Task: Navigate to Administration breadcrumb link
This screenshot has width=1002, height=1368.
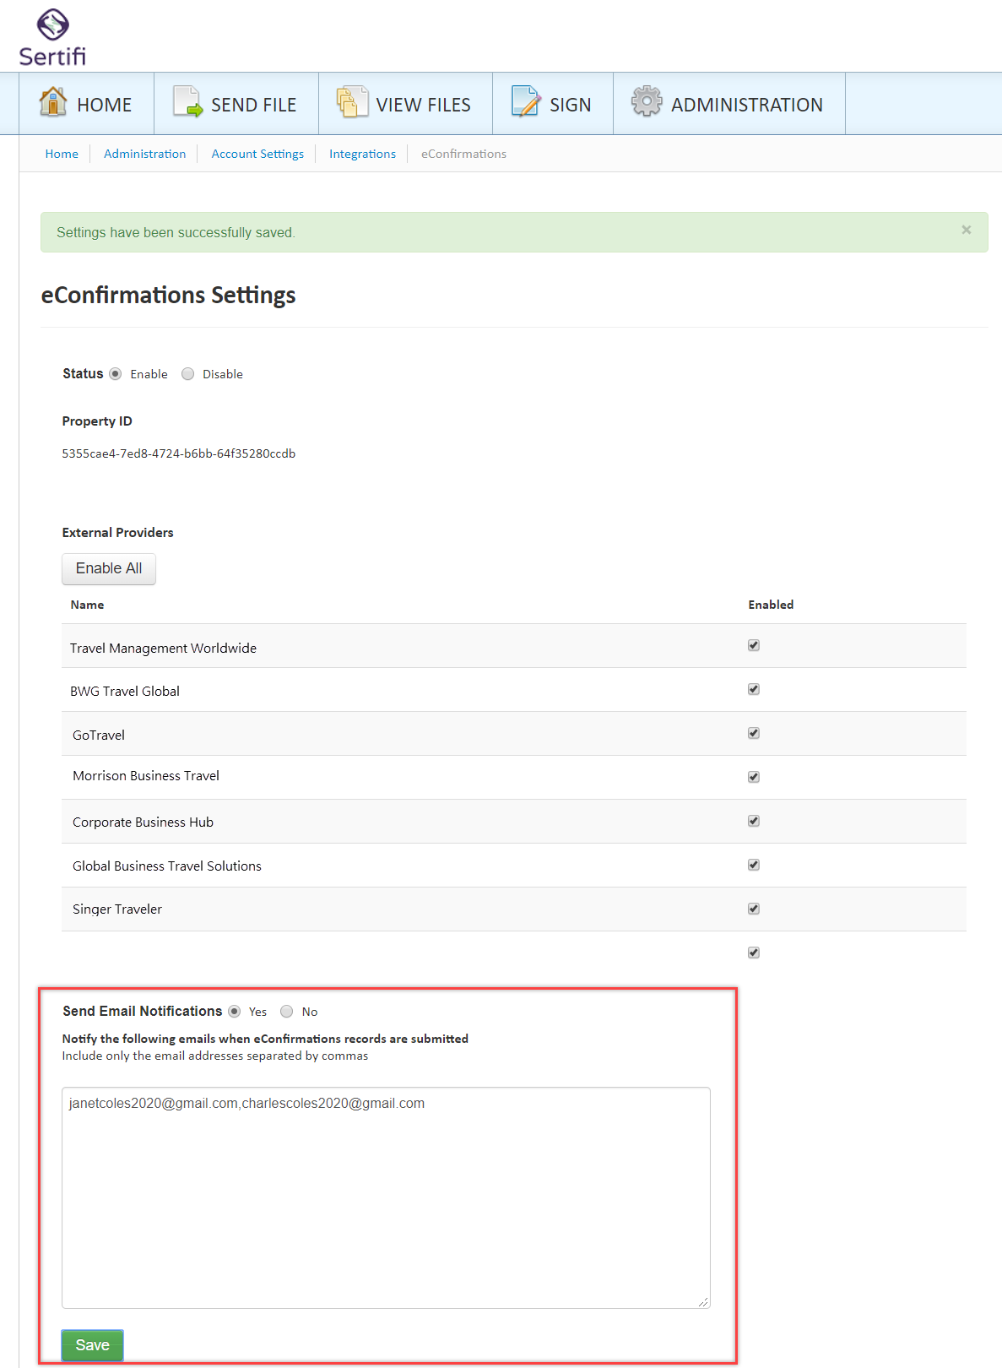Action: pyautogui.click(x=144, y=154)
